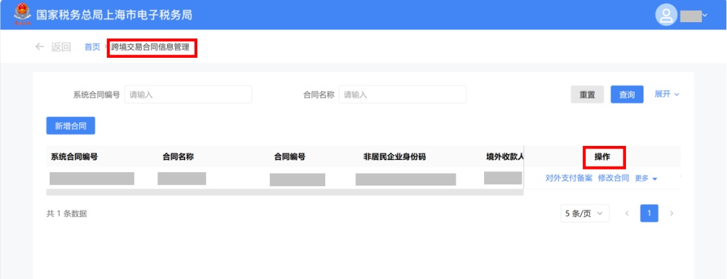Go to next page arrow
The width and height of the screenshot is (727, 279).
point(671,213)
